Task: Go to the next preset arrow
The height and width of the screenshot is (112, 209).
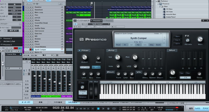Action: tap(87, 24)
